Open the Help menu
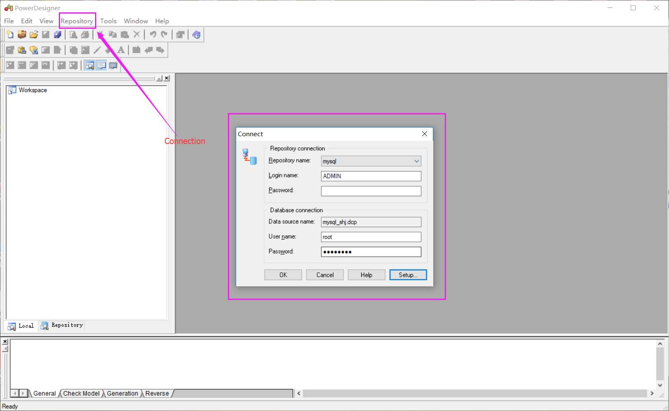The height and width of the screenshot is (411, 669). [x=162, y=21]
